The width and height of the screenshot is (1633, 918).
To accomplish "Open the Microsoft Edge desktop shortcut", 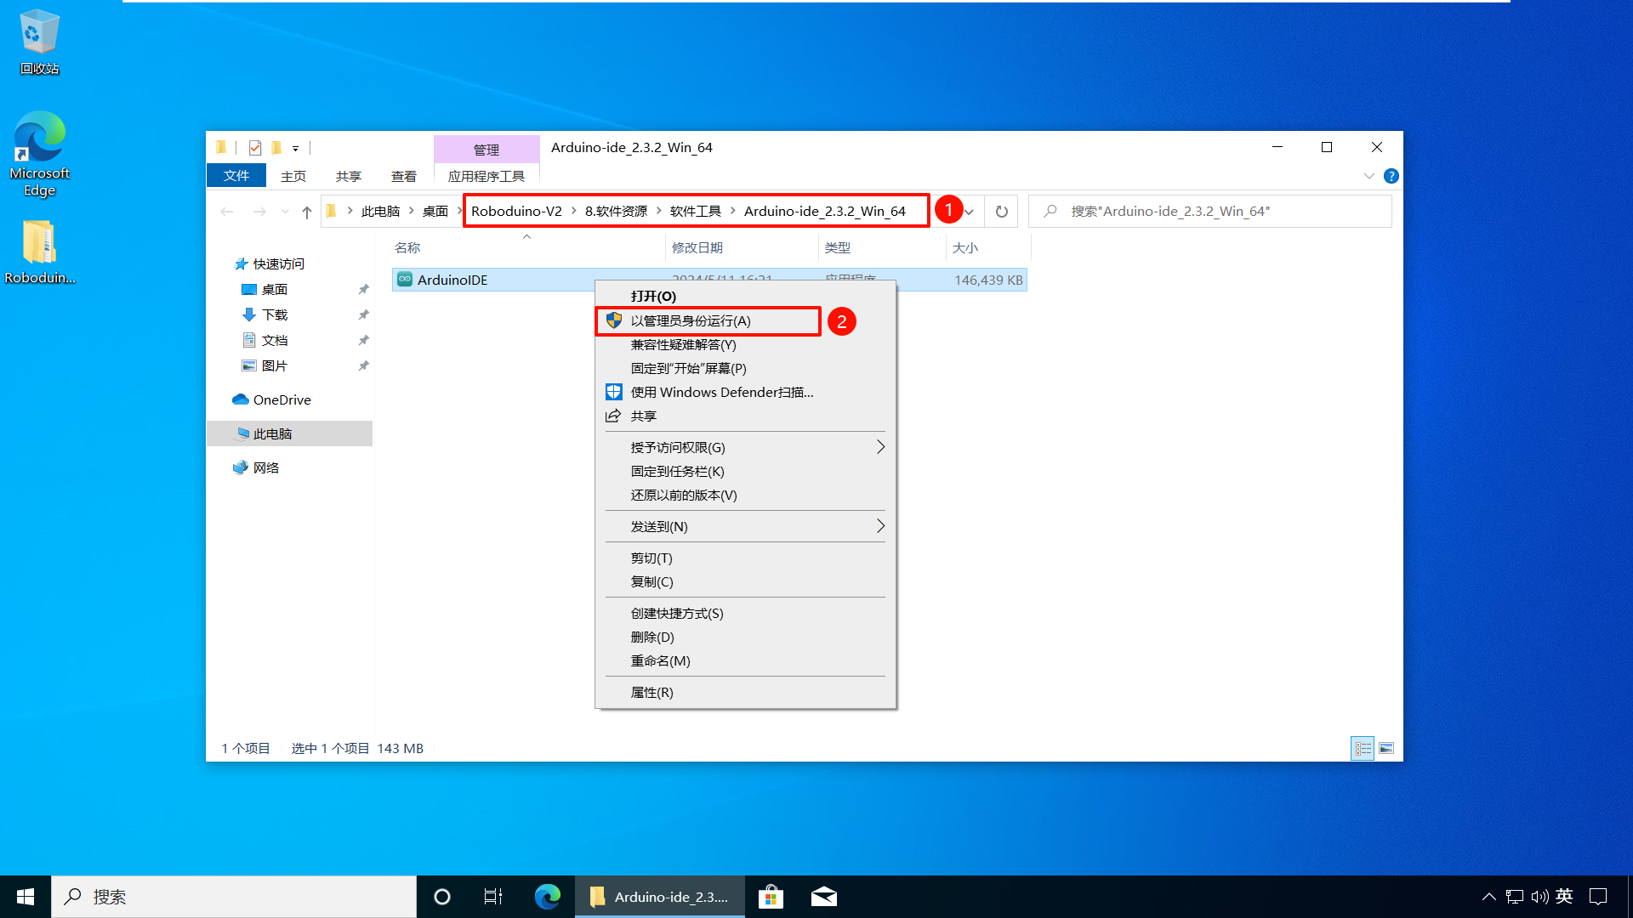I will [39, 154].
